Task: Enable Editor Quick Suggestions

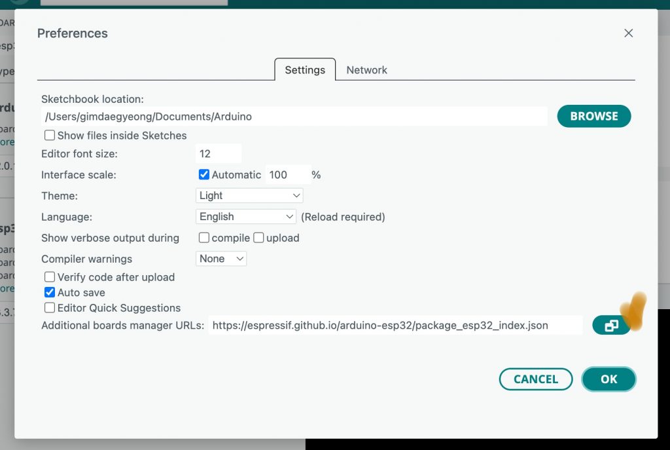Action: [x=50, y=308]
